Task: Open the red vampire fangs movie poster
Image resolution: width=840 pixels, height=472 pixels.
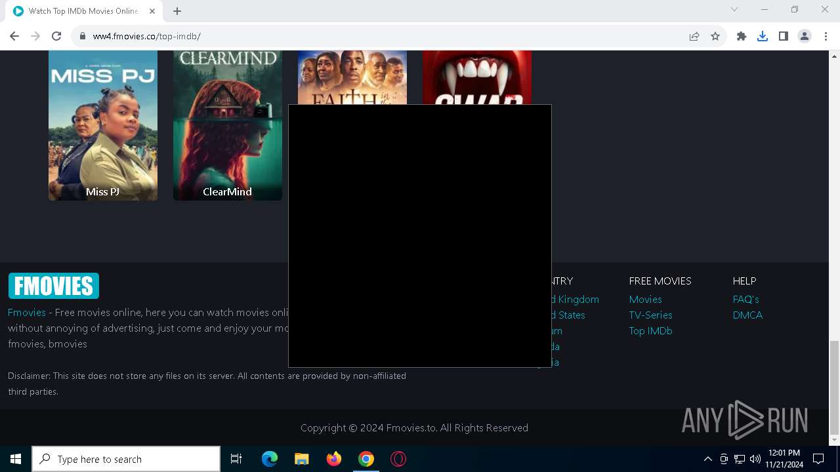Action: (x=477, y=77)
